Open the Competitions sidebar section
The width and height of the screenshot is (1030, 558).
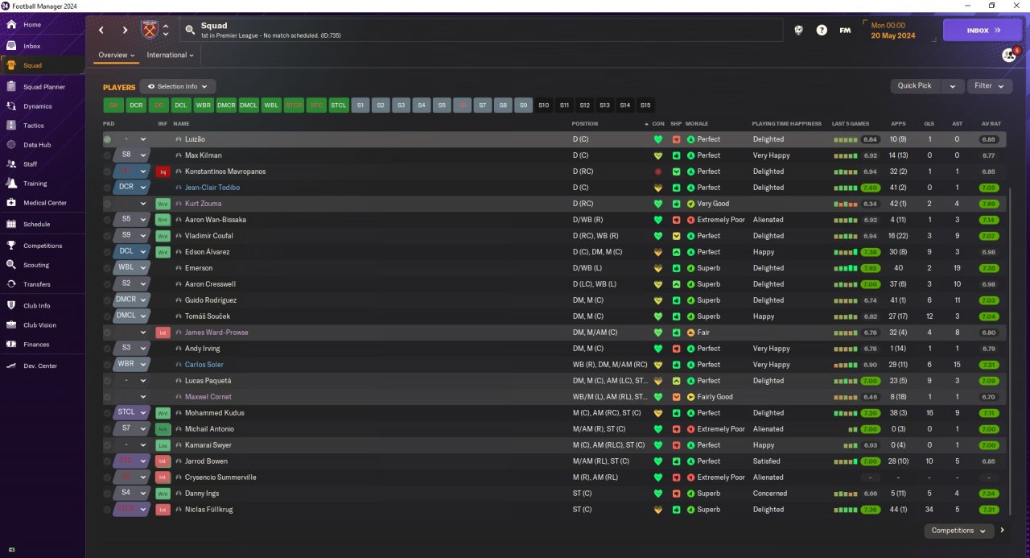tap(42, 246)
